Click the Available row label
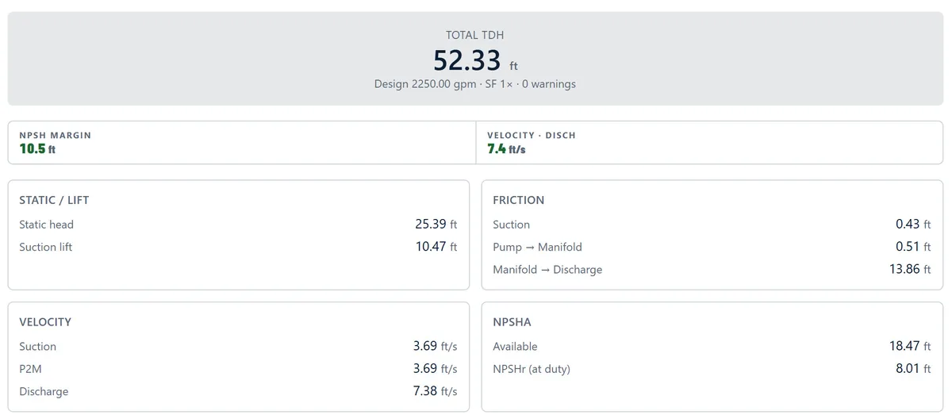Viewport: 952px width, 415px height. pyautogui.click(x=515, y=347)
